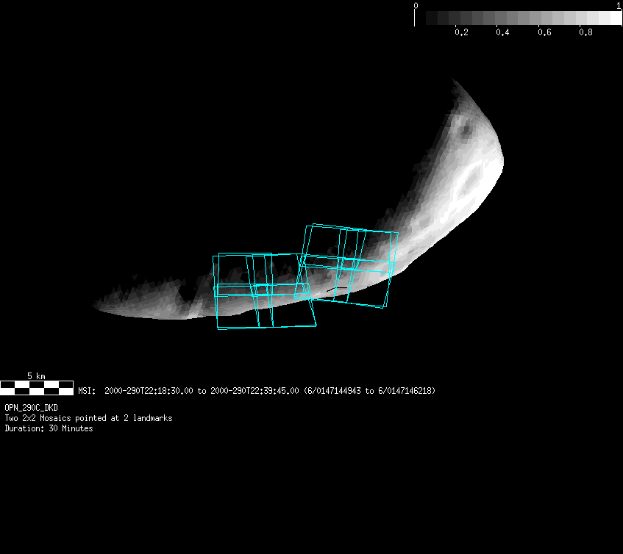This screenshot has width=623, height=554.
Task: Click the 0.8 tick label on colorbar
Action: 585,32
